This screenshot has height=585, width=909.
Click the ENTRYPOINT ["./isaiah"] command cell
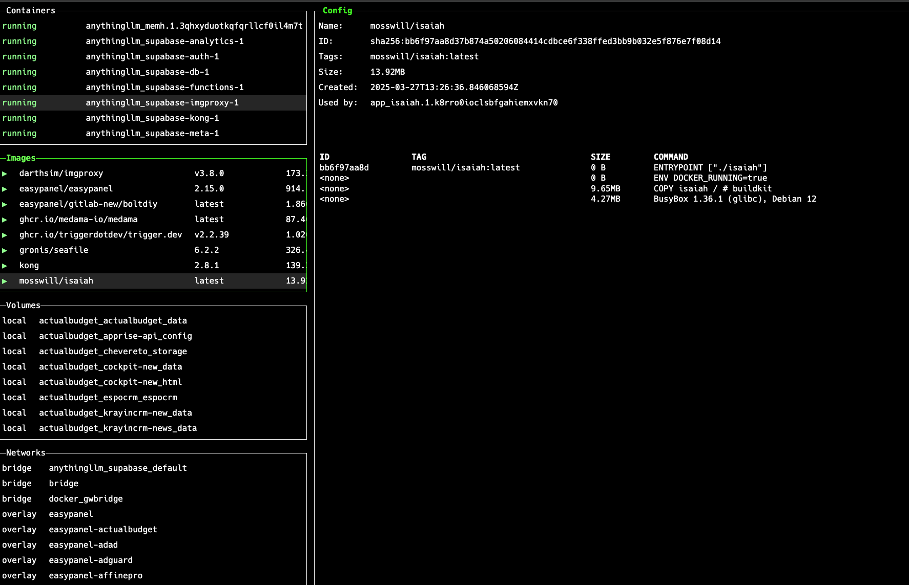(710, 167)
